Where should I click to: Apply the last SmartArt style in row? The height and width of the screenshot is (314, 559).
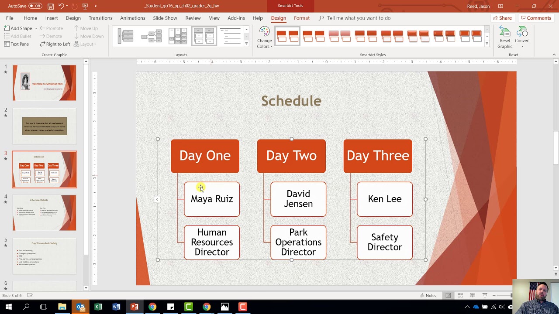click(x=470, y=36)
